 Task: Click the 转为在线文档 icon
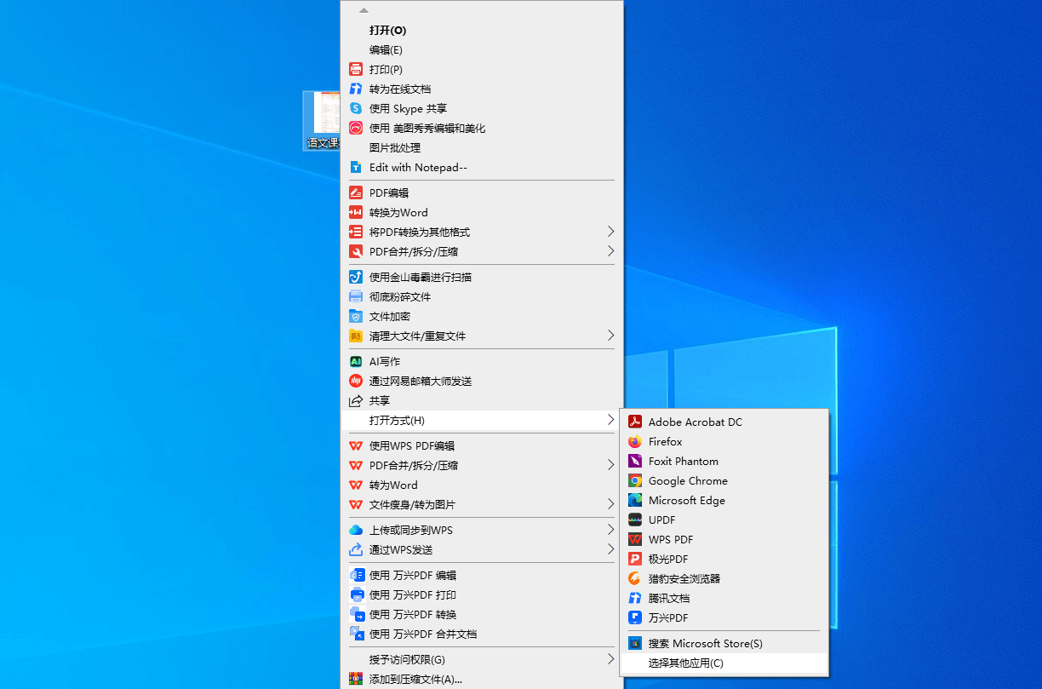pyautogui.click(x=356, y=89)
